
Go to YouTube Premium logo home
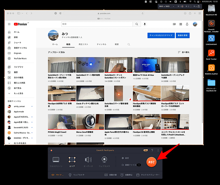pos(21,24)
